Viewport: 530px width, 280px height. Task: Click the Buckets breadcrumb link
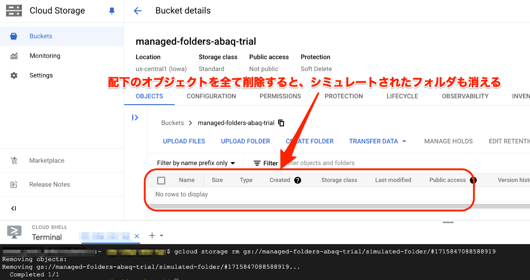[173, 123]
